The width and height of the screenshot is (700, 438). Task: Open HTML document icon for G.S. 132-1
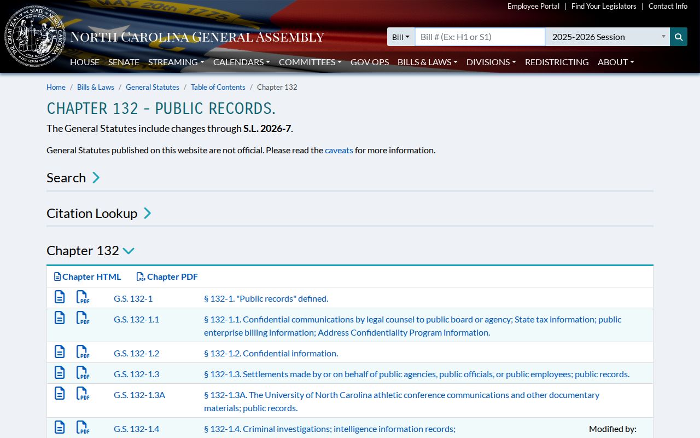(60, 297)
